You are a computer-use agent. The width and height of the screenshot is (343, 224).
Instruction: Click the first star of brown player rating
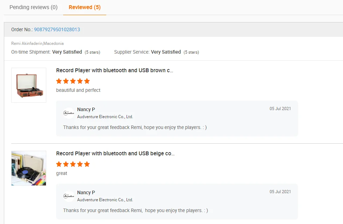click(x=59, y=81)
